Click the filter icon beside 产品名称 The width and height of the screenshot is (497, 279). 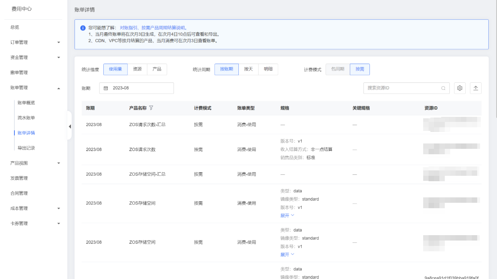151,108
